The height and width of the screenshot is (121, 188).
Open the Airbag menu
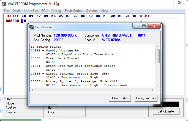coord(56,11)
